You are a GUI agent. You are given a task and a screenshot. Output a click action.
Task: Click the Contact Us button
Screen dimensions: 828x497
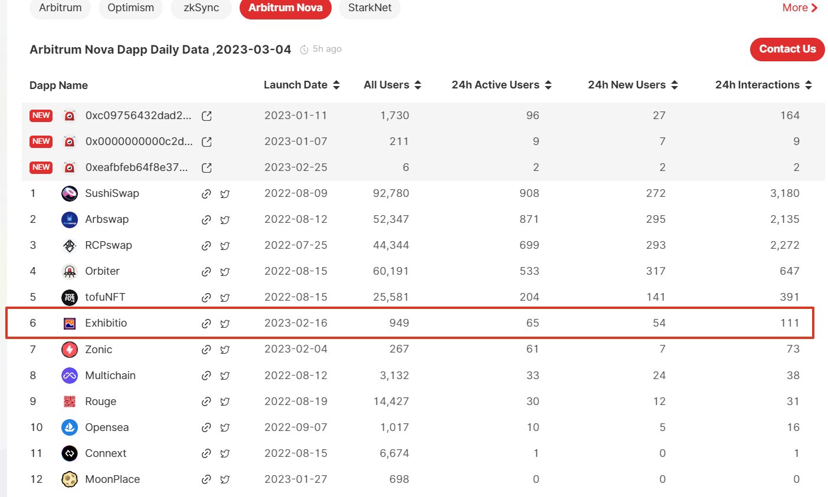(787, 50)
